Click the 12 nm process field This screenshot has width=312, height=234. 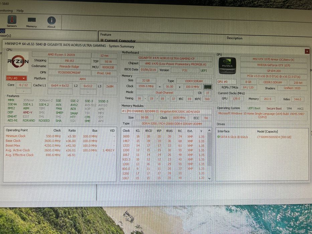[104, 55]
